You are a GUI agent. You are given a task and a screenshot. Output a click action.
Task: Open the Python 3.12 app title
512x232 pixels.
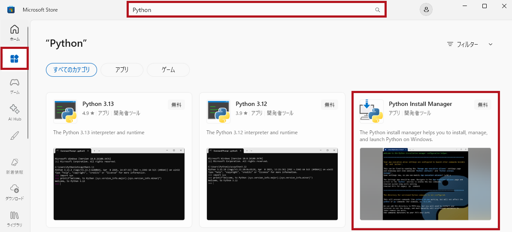coord(251,104)
